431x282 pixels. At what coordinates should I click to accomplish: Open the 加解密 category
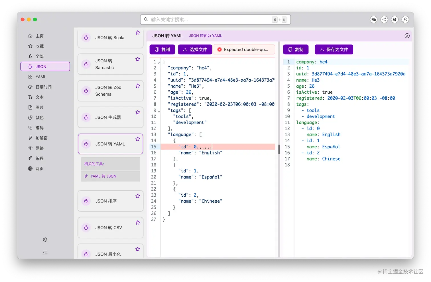point(45,138)
